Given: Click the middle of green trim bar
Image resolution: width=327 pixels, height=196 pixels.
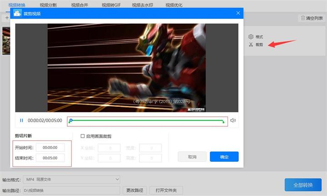Looking at the screenshot, I should 147,120.
